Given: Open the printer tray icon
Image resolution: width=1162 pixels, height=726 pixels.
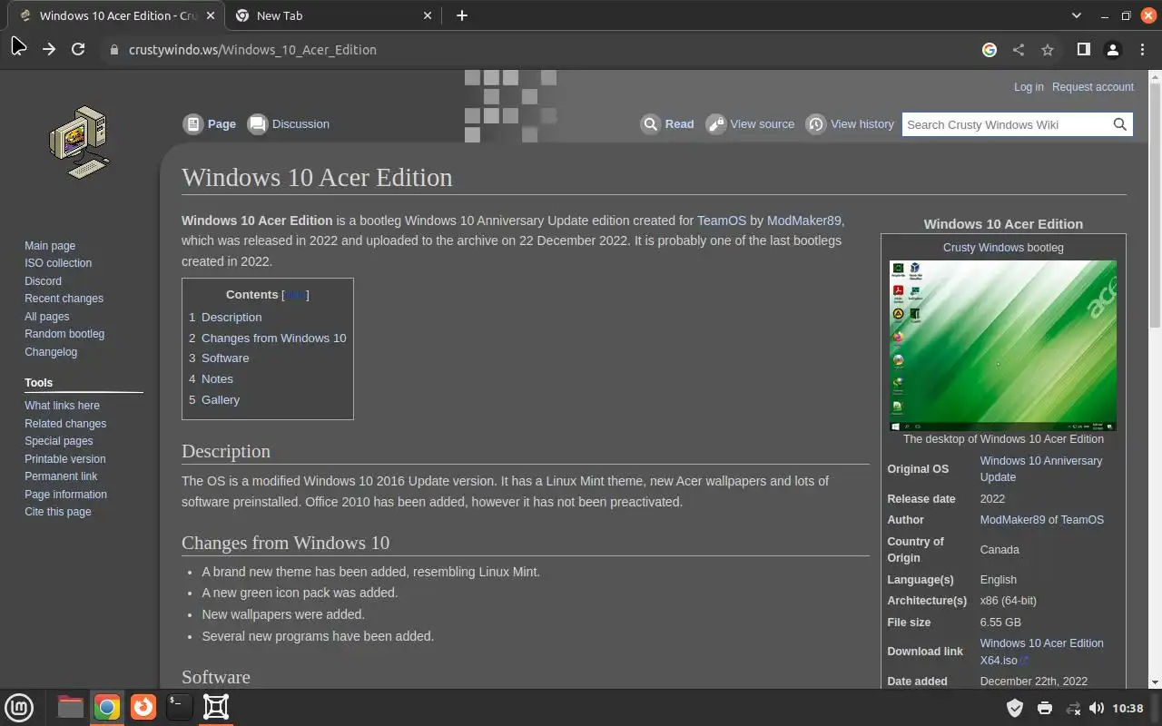Looking at the screenshot, I should coord(1045,708).
